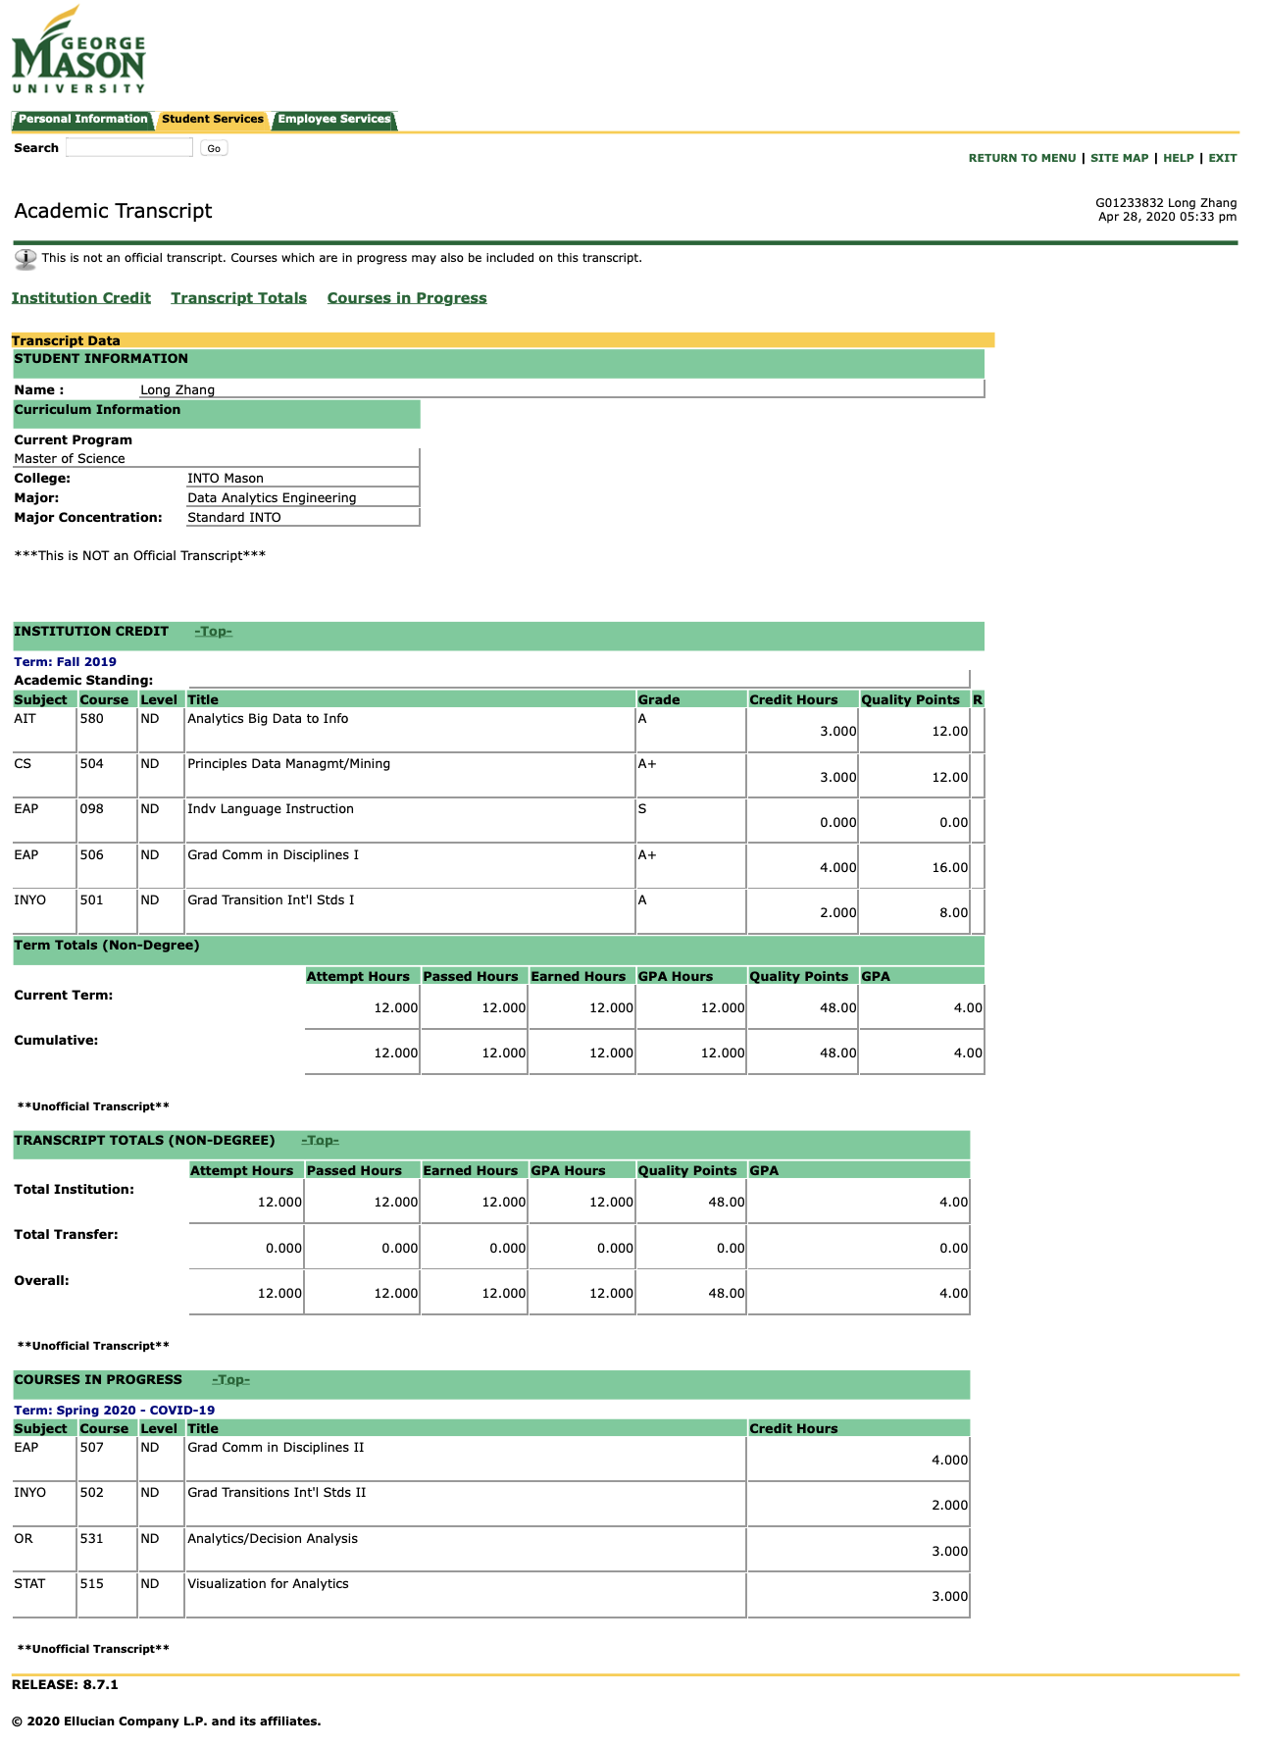Image resolution: width=1263 pixels, height=1746 pixels.
Task: Click the Master of Science program text
Action: click(x=70, y=459)
